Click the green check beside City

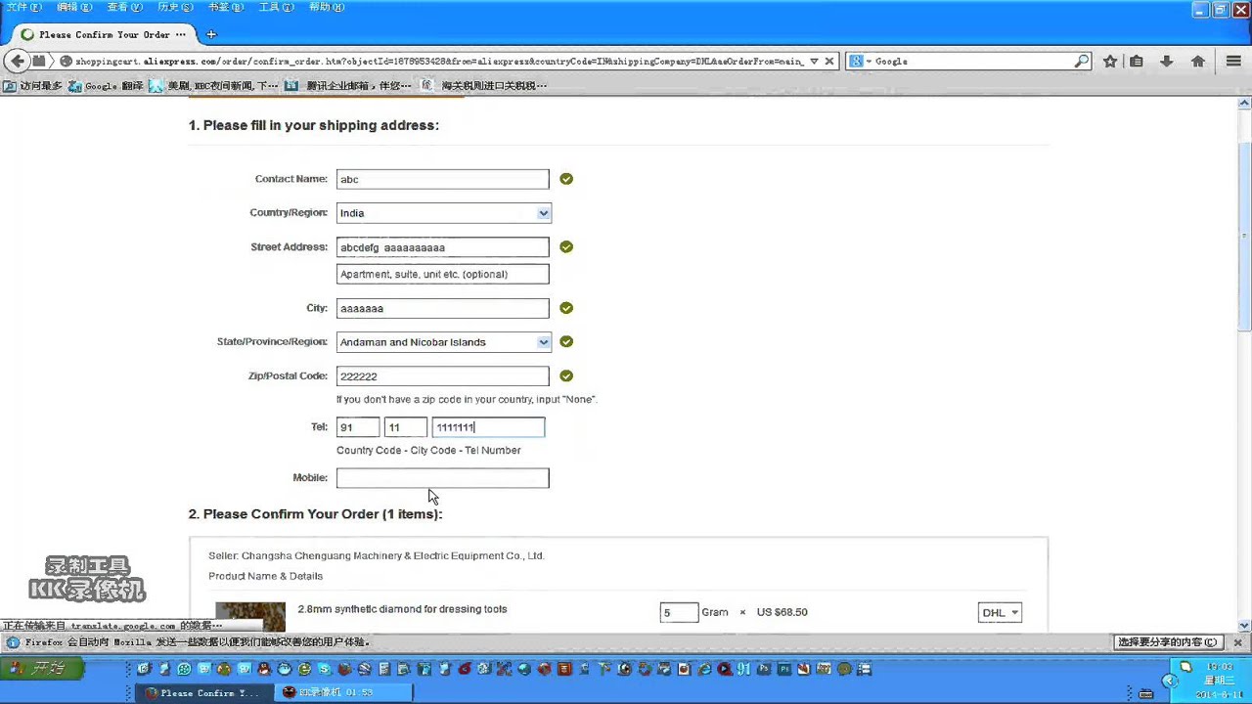coord(566,308)
